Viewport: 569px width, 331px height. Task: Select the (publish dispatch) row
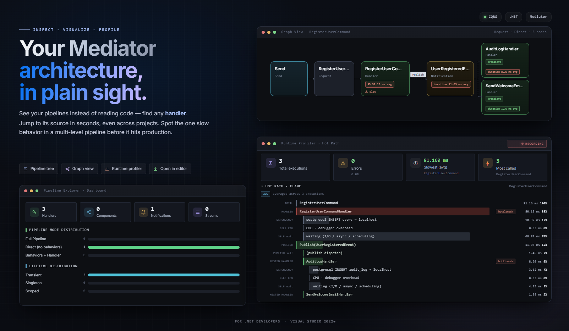click(404, 253)
